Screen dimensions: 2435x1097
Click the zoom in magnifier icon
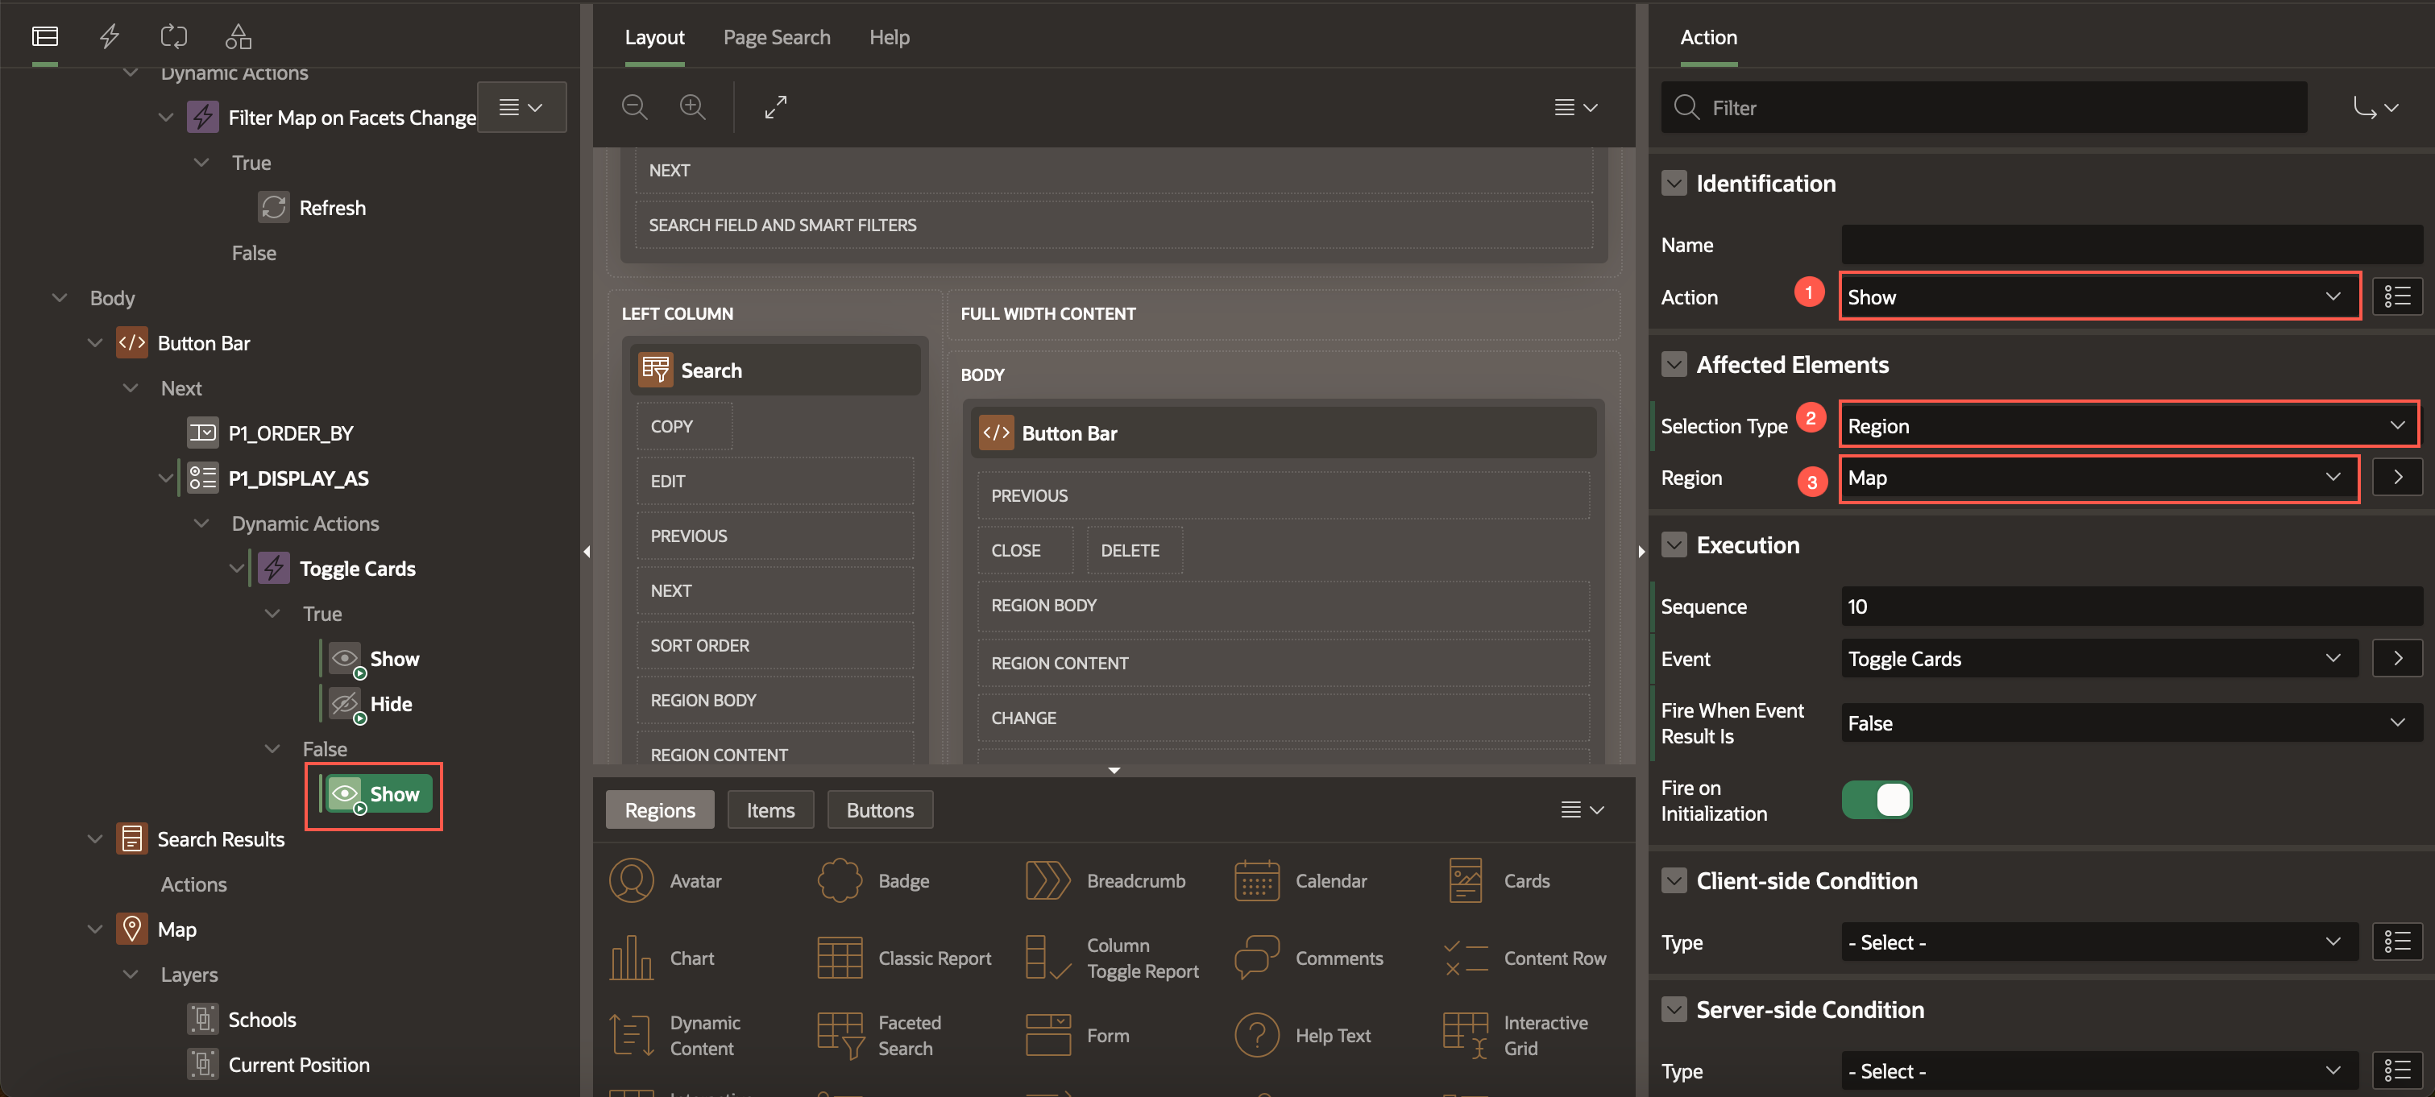pos(693,107)
